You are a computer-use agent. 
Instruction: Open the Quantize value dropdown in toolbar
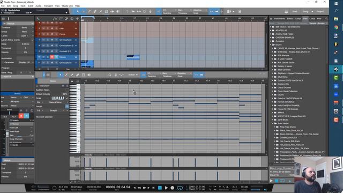click(x=170, y=10)
